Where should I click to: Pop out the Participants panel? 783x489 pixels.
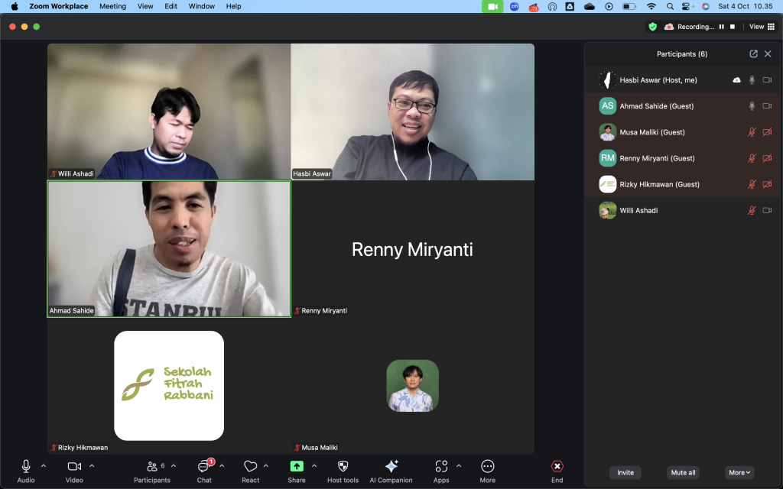point(753,54)
